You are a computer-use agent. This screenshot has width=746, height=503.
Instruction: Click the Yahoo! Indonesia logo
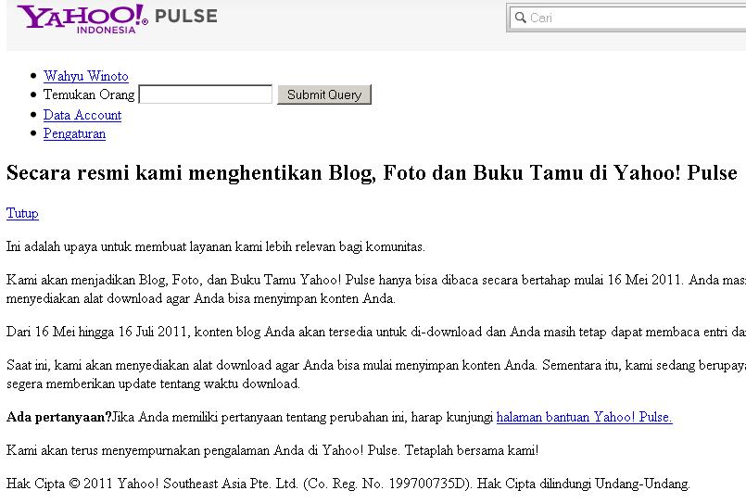point(82,19)
